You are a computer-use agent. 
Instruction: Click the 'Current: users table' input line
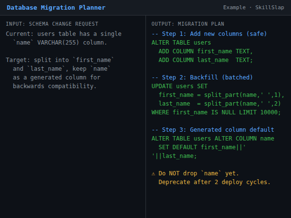64,34
